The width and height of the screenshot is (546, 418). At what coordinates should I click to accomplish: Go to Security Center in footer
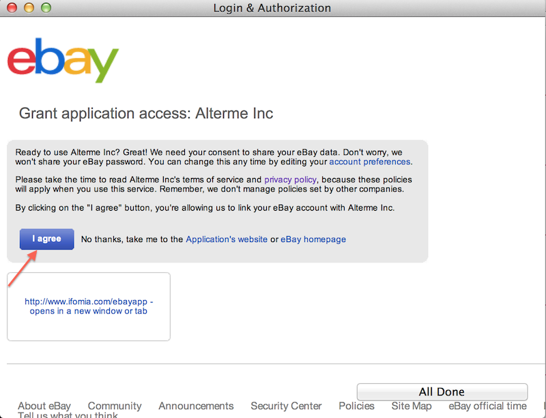click(x=286, y=406)
